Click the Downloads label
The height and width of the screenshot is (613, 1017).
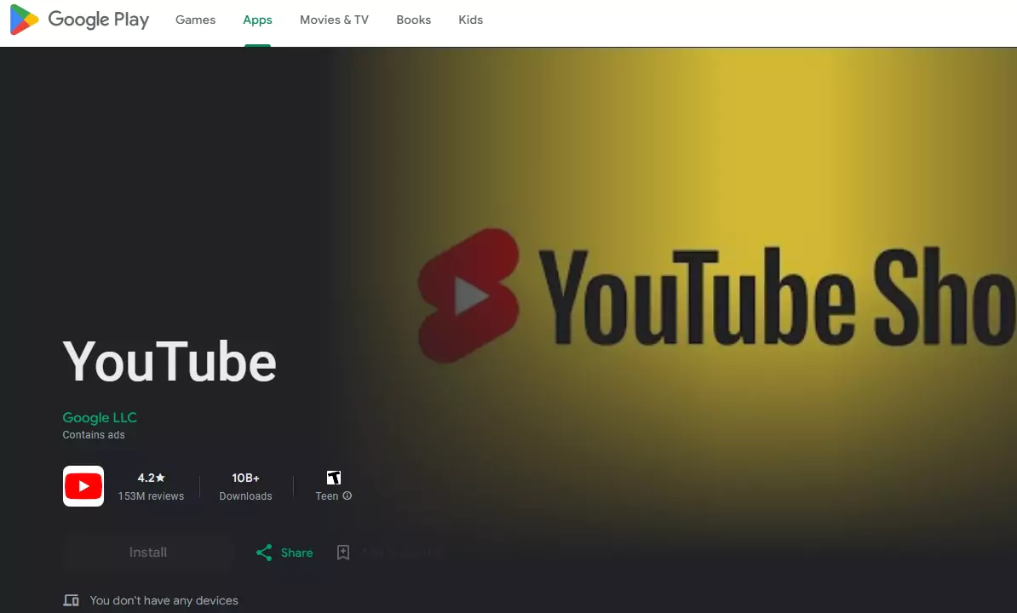246,496
